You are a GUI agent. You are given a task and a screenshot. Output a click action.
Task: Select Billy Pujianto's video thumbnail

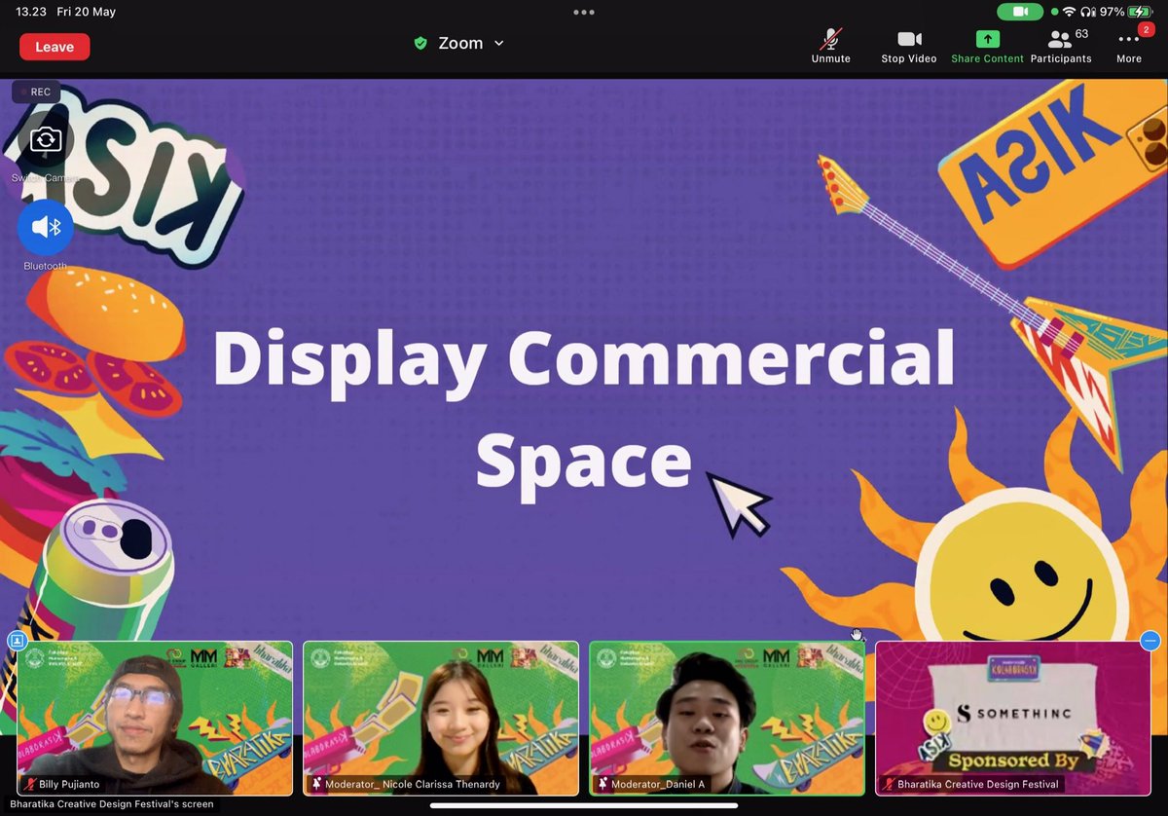155,718
